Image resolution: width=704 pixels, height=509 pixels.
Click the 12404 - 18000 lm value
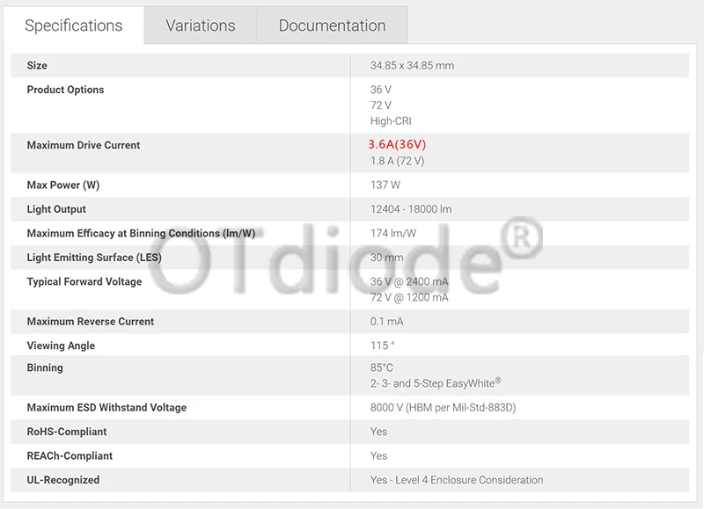coord(411,209)
